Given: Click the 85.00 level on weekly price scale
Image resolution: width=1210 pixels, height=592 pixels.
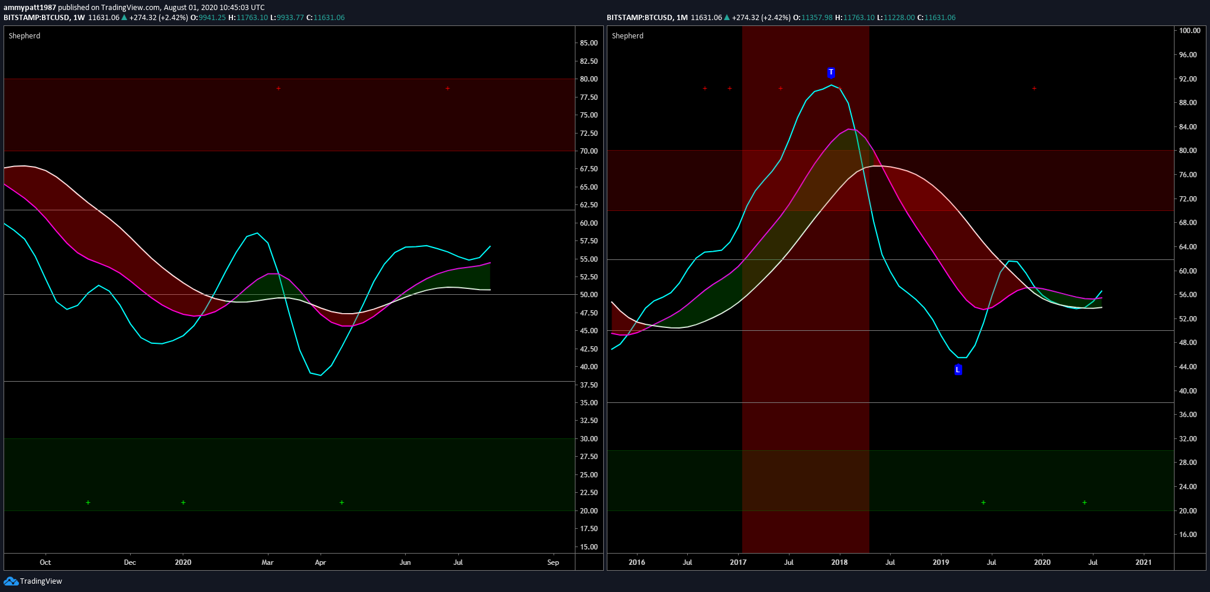Looking at the screenshot, I should [x=588, y=43].
